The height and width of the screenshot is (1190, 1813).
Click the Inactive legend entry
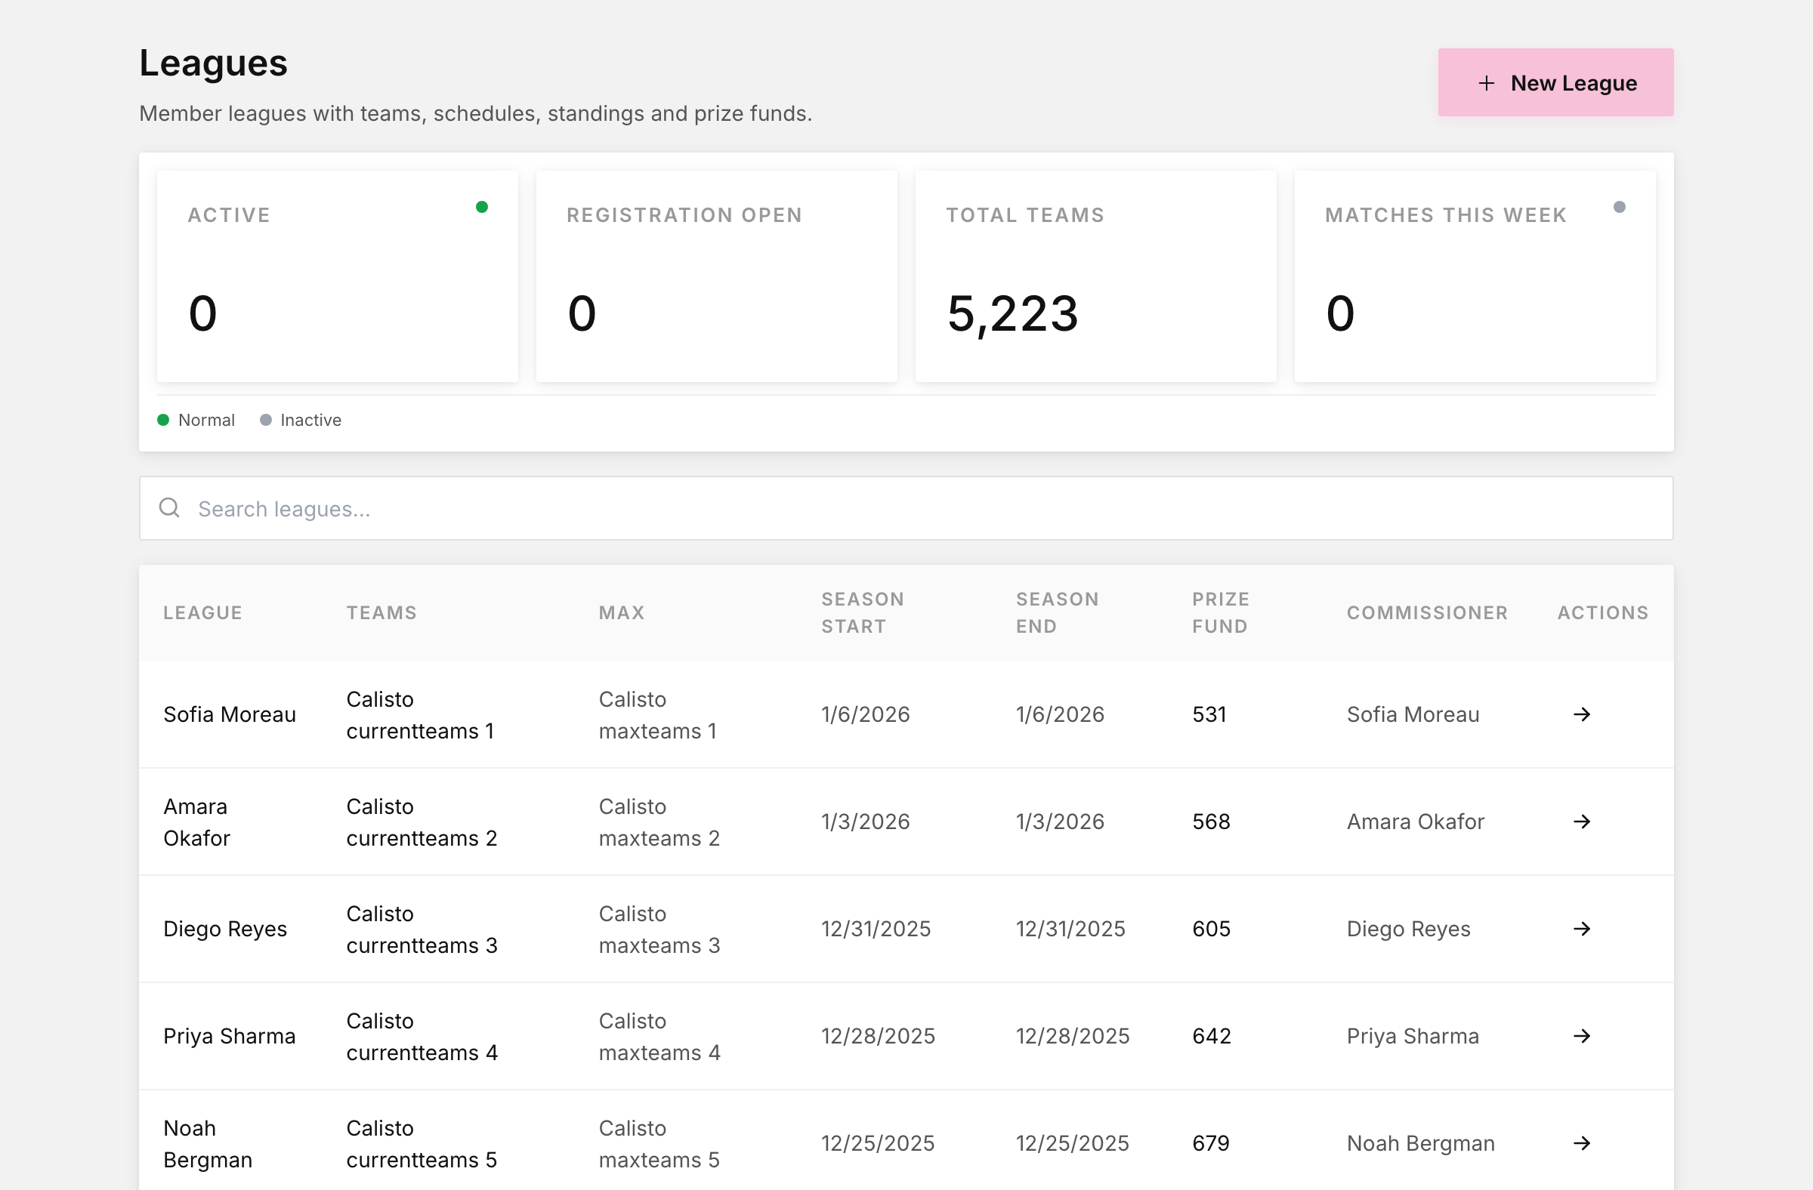[x=300, y=421]
